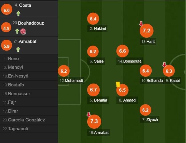186x143 pixels.
Task: Click red arrow above 16. Amrabat's rating
Action: (89, 114)
